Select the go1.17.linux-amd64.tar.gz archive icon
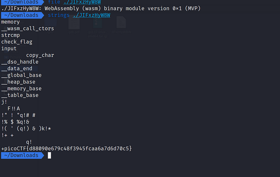This screenshot has width=280, height=177. [x=98, y=22]
